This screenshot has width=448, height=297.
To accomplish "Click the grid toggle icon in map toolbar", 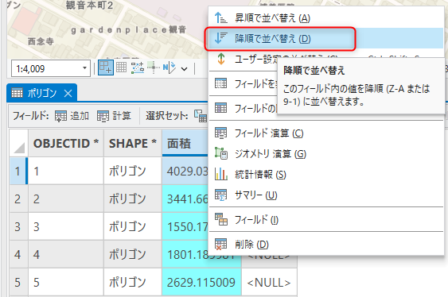I will [x=121, y=67].
